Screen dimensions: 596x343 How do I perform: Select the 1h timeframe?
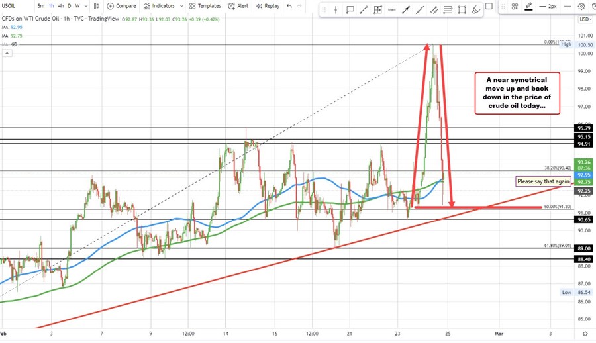pos(51,6)
